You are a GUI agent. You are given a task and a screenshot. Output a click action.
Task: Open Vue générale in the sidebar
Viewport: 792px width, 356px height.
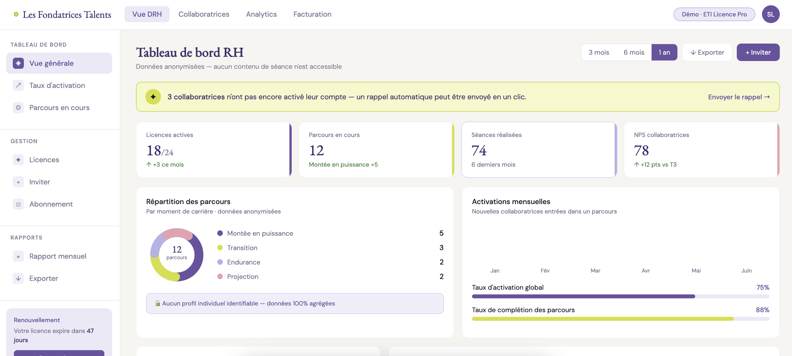(x=59, y=63)
